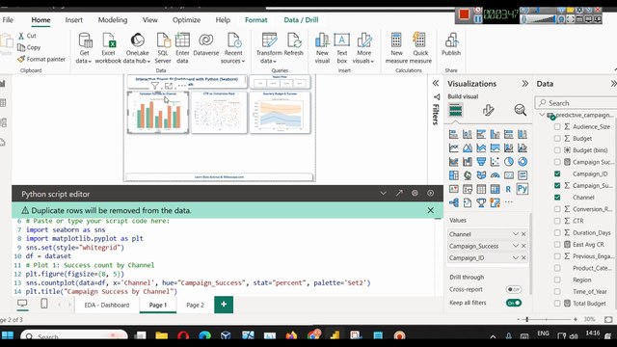The width and height of the screenshot is (617, 347).
Task: Open OneLake data hub
Action: [137, 48]
